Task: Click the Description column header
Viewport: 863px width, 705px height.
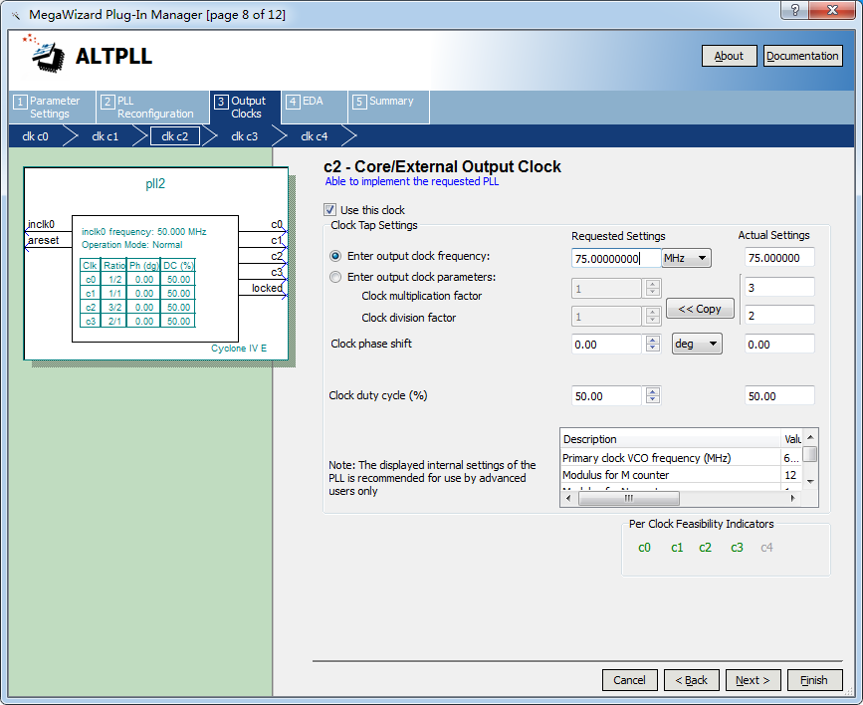Action: (670, 439)
